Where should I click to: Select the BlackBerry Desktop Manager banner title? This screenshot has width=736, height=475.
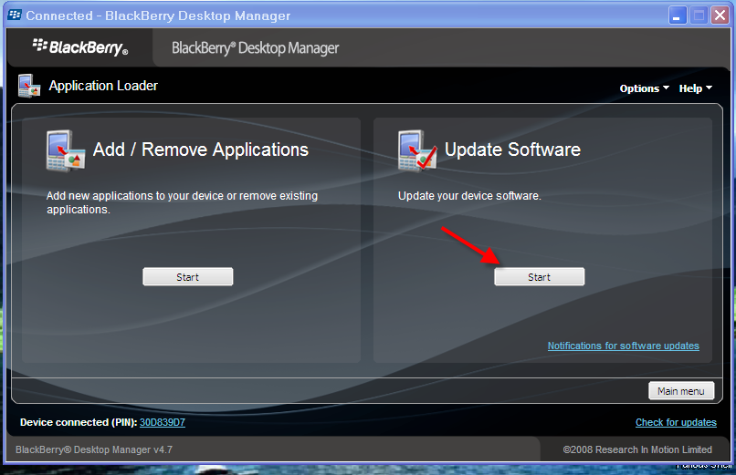tap(256, 48)
